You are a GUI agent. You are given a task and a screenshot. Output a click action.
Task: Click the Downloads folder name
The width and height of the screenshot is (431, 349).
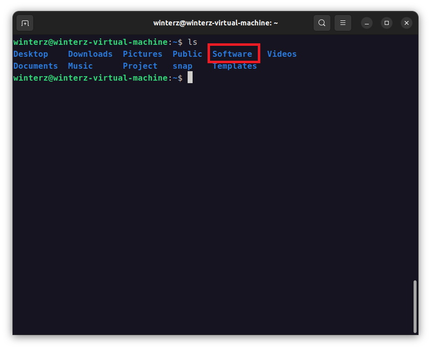coord(90,54)
